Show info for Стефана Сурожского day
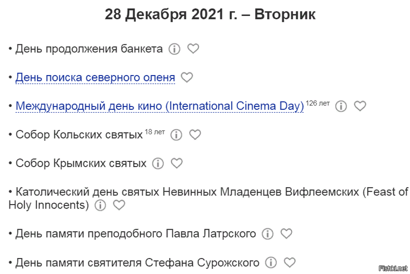 [271, 263]
